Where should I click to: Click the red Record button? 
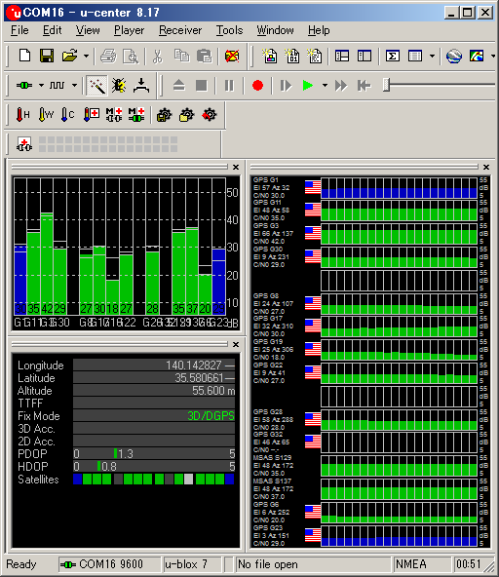tap(257, 86)
